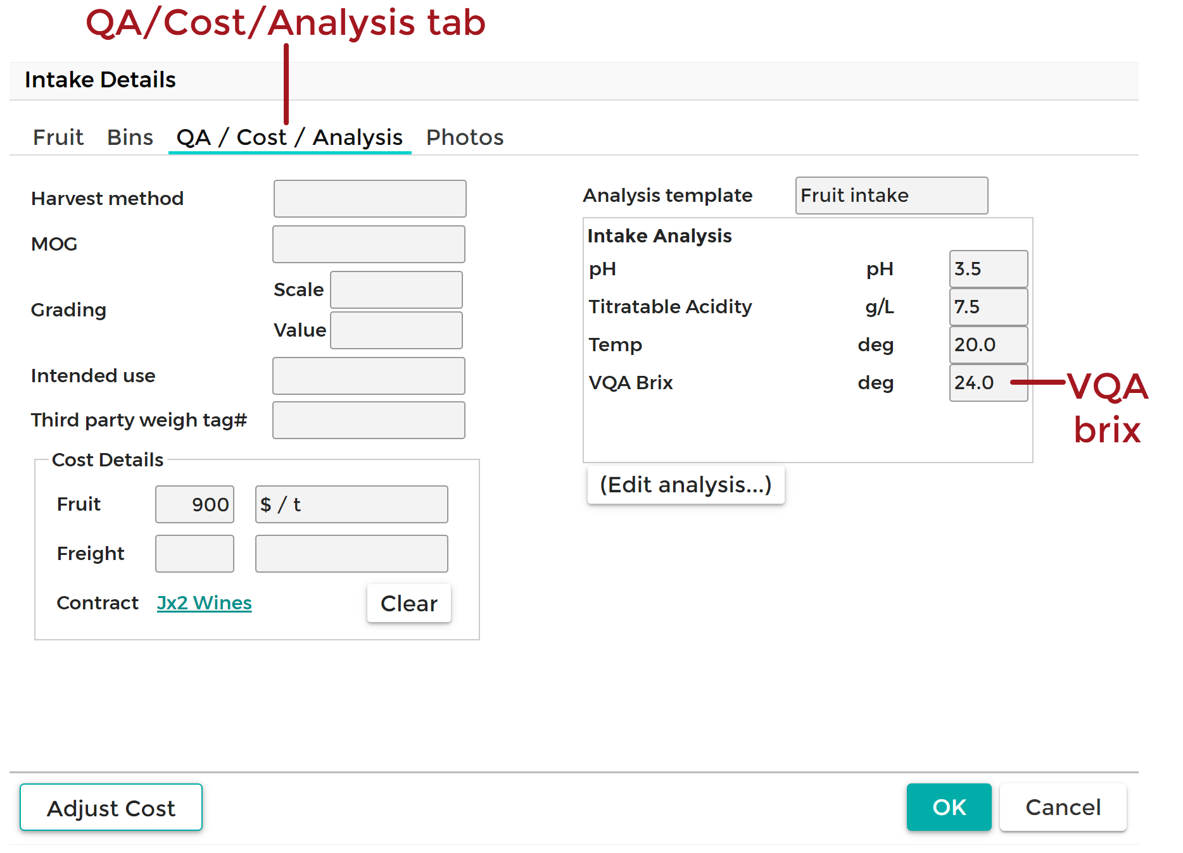The width and height of the screenshot is (1183, 853).
Task: Click the g/L unit label
Action: 879,307
